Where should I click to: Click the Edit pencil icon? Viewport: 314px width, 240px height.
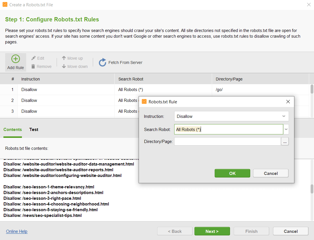33,58
